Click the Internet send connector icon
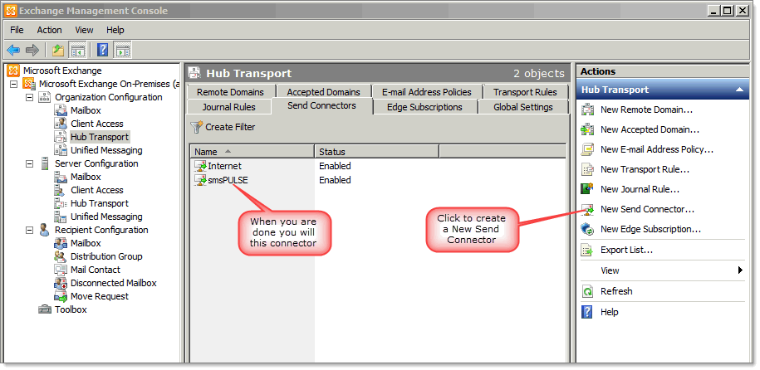Screen dimensions: 760x370 tap(200, 166)
